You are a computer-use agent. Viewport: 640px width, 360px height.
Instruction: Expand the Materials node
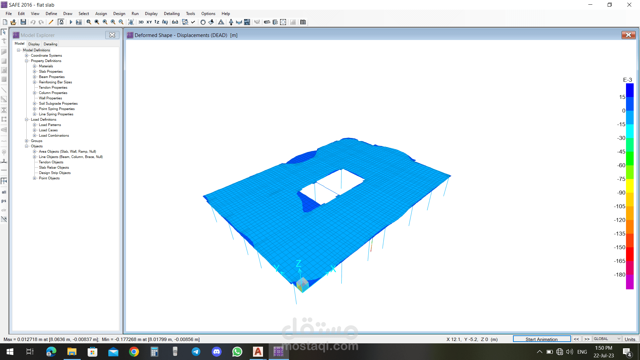point(35,66)
